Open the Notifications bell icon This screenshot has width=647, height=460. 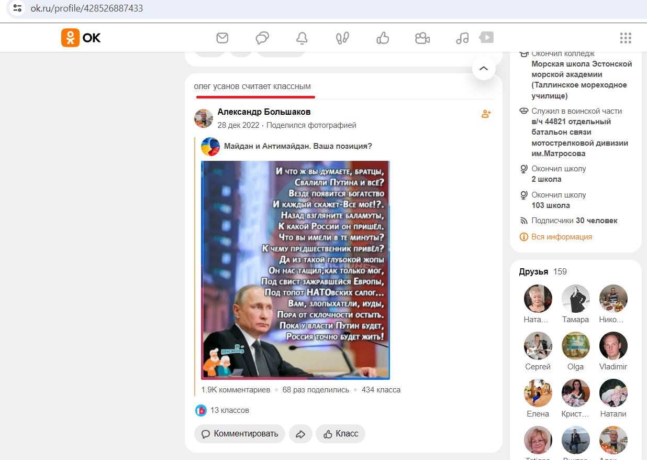(302, 38)
